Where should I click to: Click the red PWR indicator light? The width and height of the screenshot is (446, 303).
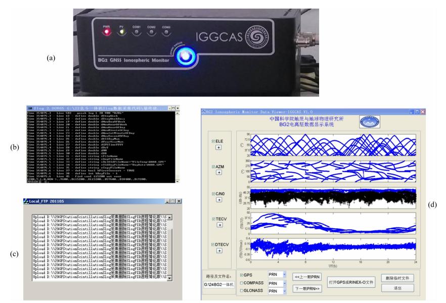(107, 32)
